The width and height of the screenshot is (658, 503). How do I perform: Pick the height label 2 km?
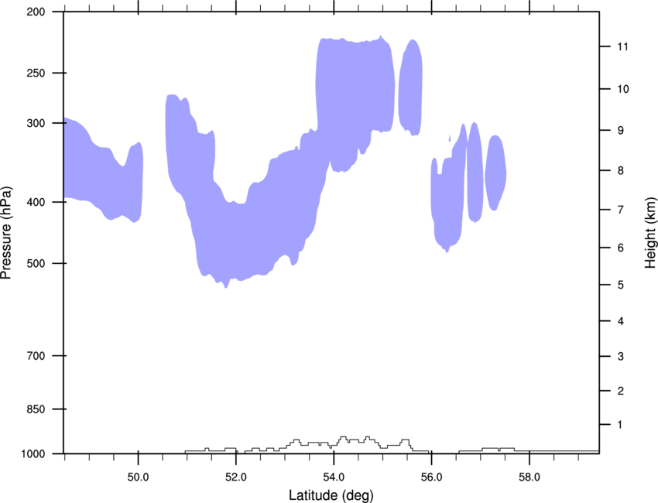point(620,391)
